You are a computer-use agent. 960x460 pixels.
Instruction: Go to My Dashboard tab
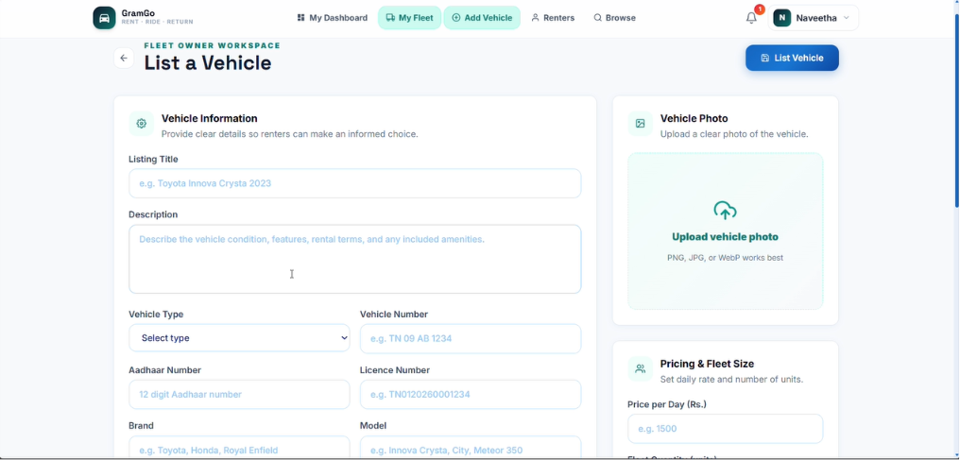[x=333, y=18]
